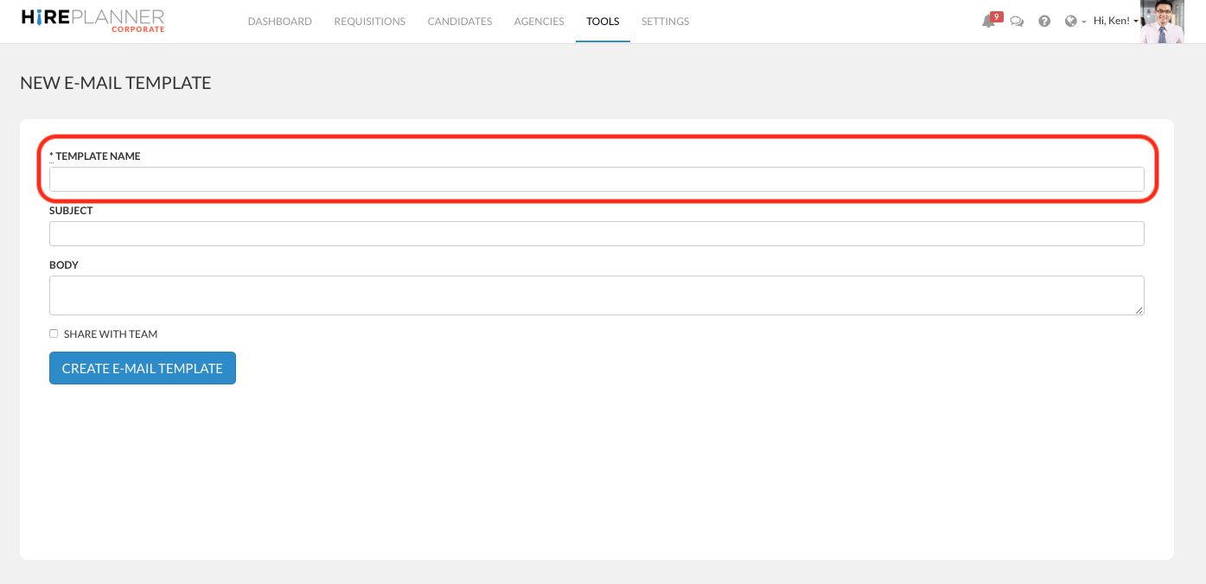Open the Requisitions menu item

[369, 22]
